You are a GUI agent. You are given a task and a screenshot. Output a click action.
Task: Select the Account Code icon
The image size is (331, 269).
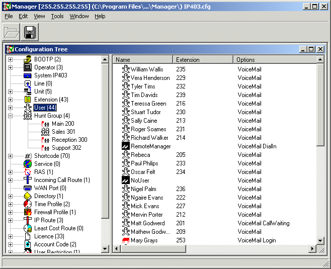pyautogui.click(x=28, y=244)
